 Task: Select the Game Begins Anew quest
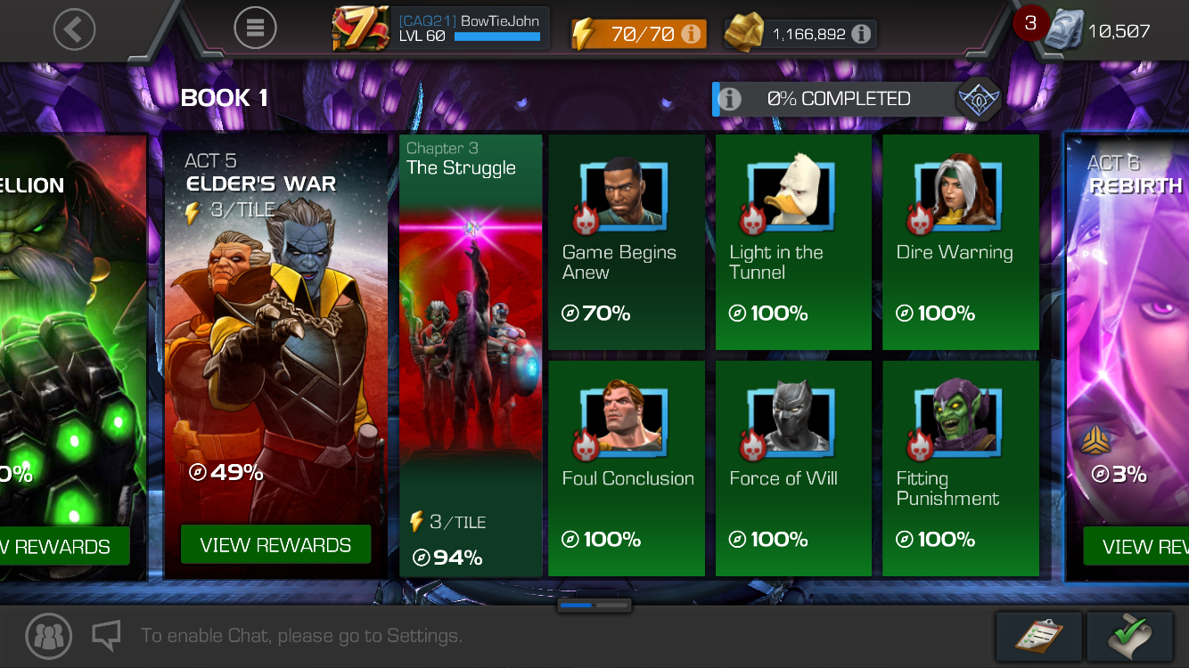pos(627,242)
